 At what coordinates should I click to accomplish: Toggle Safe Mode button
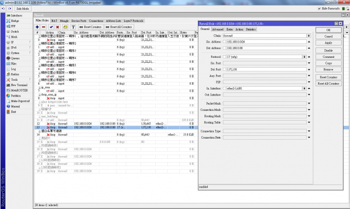(22, 9)
